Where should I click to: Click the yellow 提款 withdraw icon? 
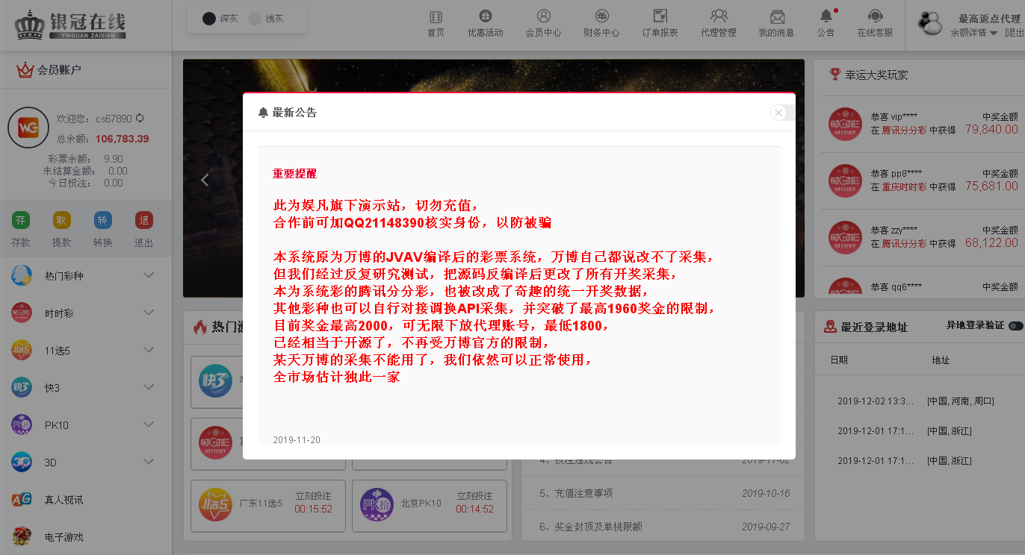[62, 220]
